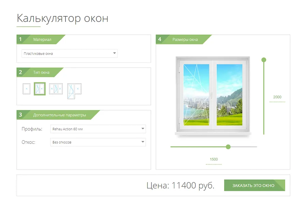
Task: Click the 'Размеры окна' section header
Action: tap(185, 39)
